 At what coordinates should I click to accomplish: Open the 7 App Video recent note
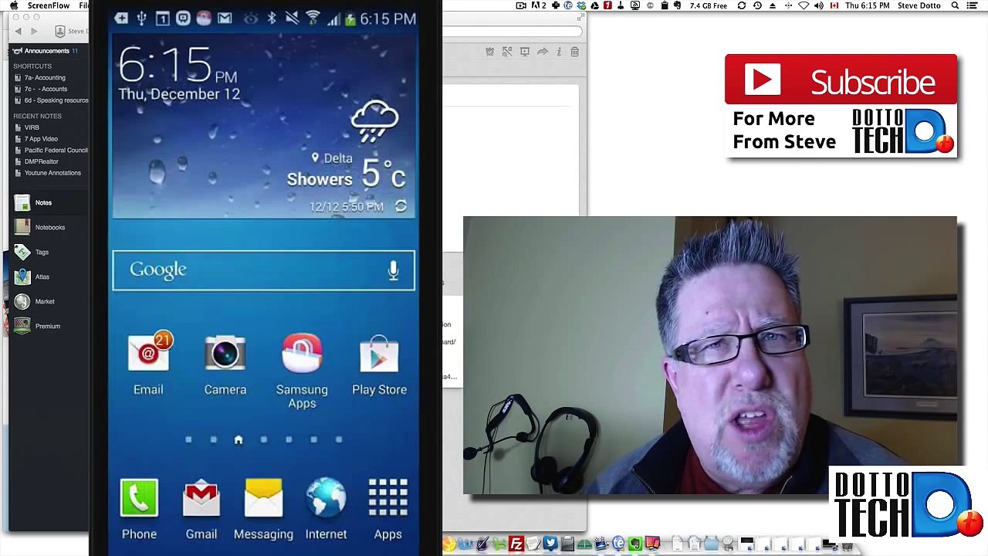point(41,139)
